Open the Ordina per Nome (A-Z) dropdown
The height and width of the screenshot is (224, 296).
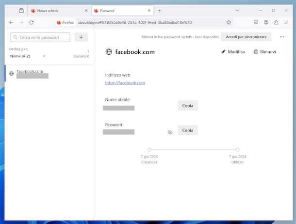(28, 56)
